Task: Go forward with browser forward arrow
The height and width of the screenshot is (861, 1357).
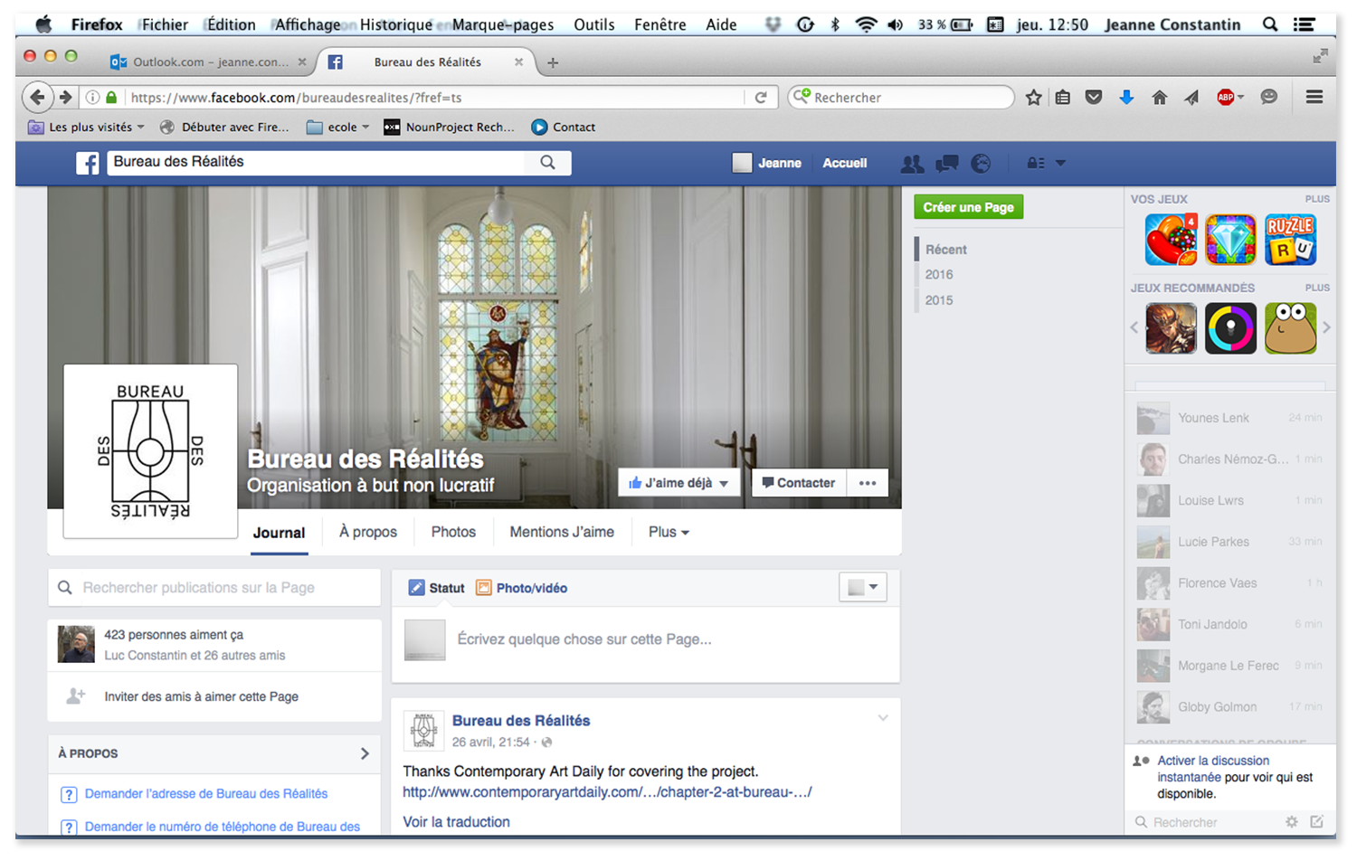Action: (x=65, y=97)
